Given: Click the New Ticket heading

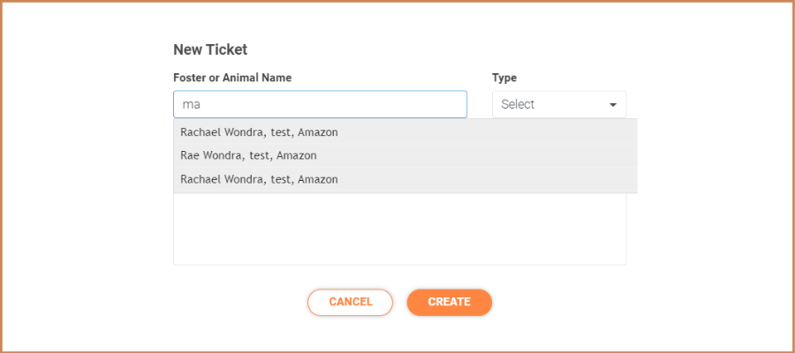Looking at the screenshot, I should tap(210, 49).
